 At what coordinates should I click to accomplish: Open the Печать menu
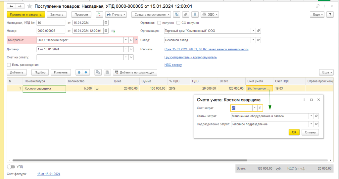pos(116,15)
